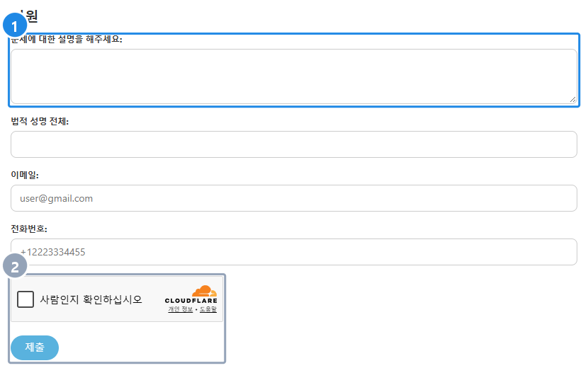Check the 사람인지 확인하십시오 checkbox
588x368 pixels.
click(26, 299)
